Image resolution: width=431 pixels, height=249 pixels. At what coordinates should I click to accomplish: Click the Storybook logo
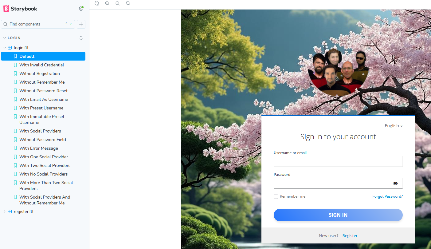click(20, 9)
